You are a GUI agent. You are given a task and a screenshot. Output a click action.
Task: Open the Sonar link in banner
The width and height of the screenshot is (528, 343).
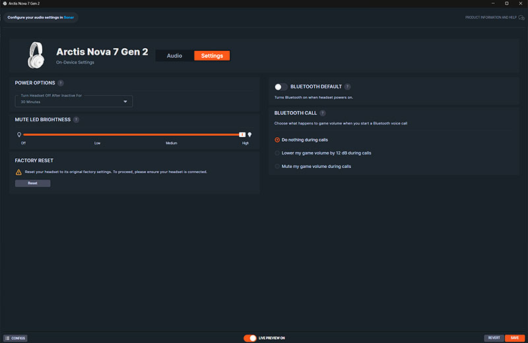pos(69,17)
